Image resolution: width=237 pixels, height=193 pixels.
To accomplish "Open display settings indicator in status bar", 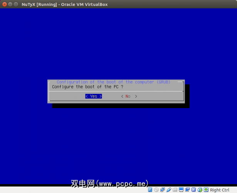I will 181,190.
